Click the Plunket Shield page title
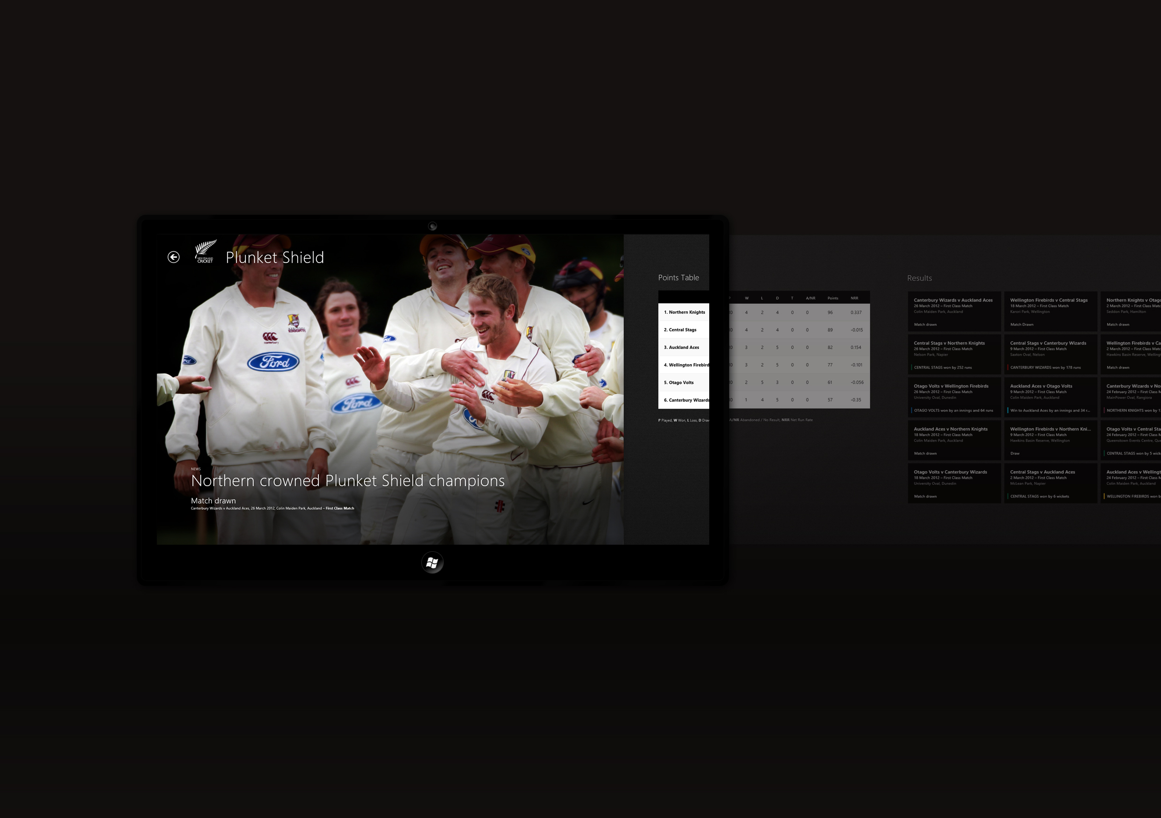Image resolution: width=1161 pixels, height=818 pixels. click(x=275, y=257)
